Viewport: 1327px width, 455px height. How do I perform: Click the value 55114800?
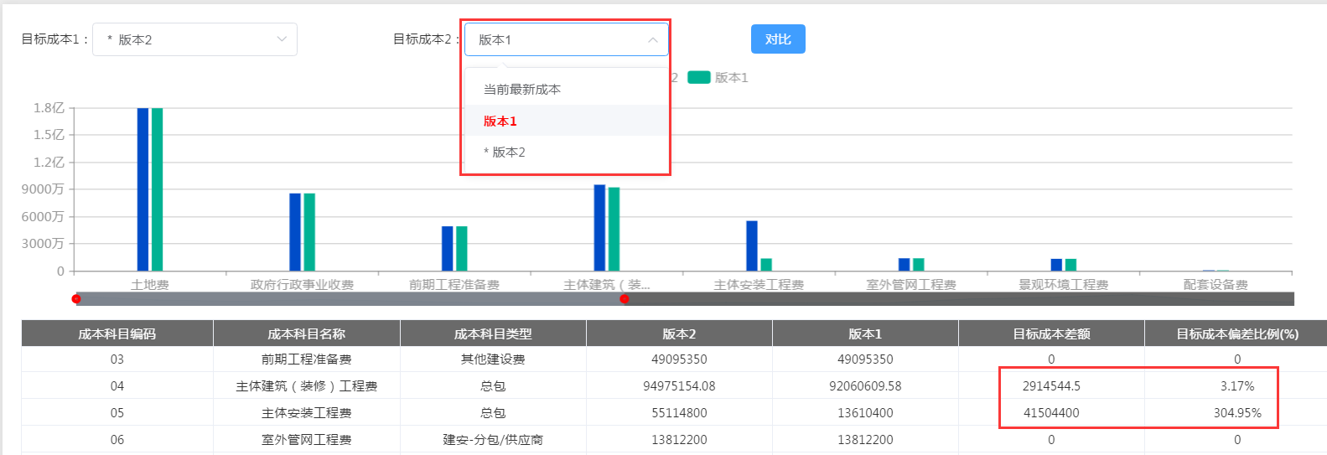(679, 412)
